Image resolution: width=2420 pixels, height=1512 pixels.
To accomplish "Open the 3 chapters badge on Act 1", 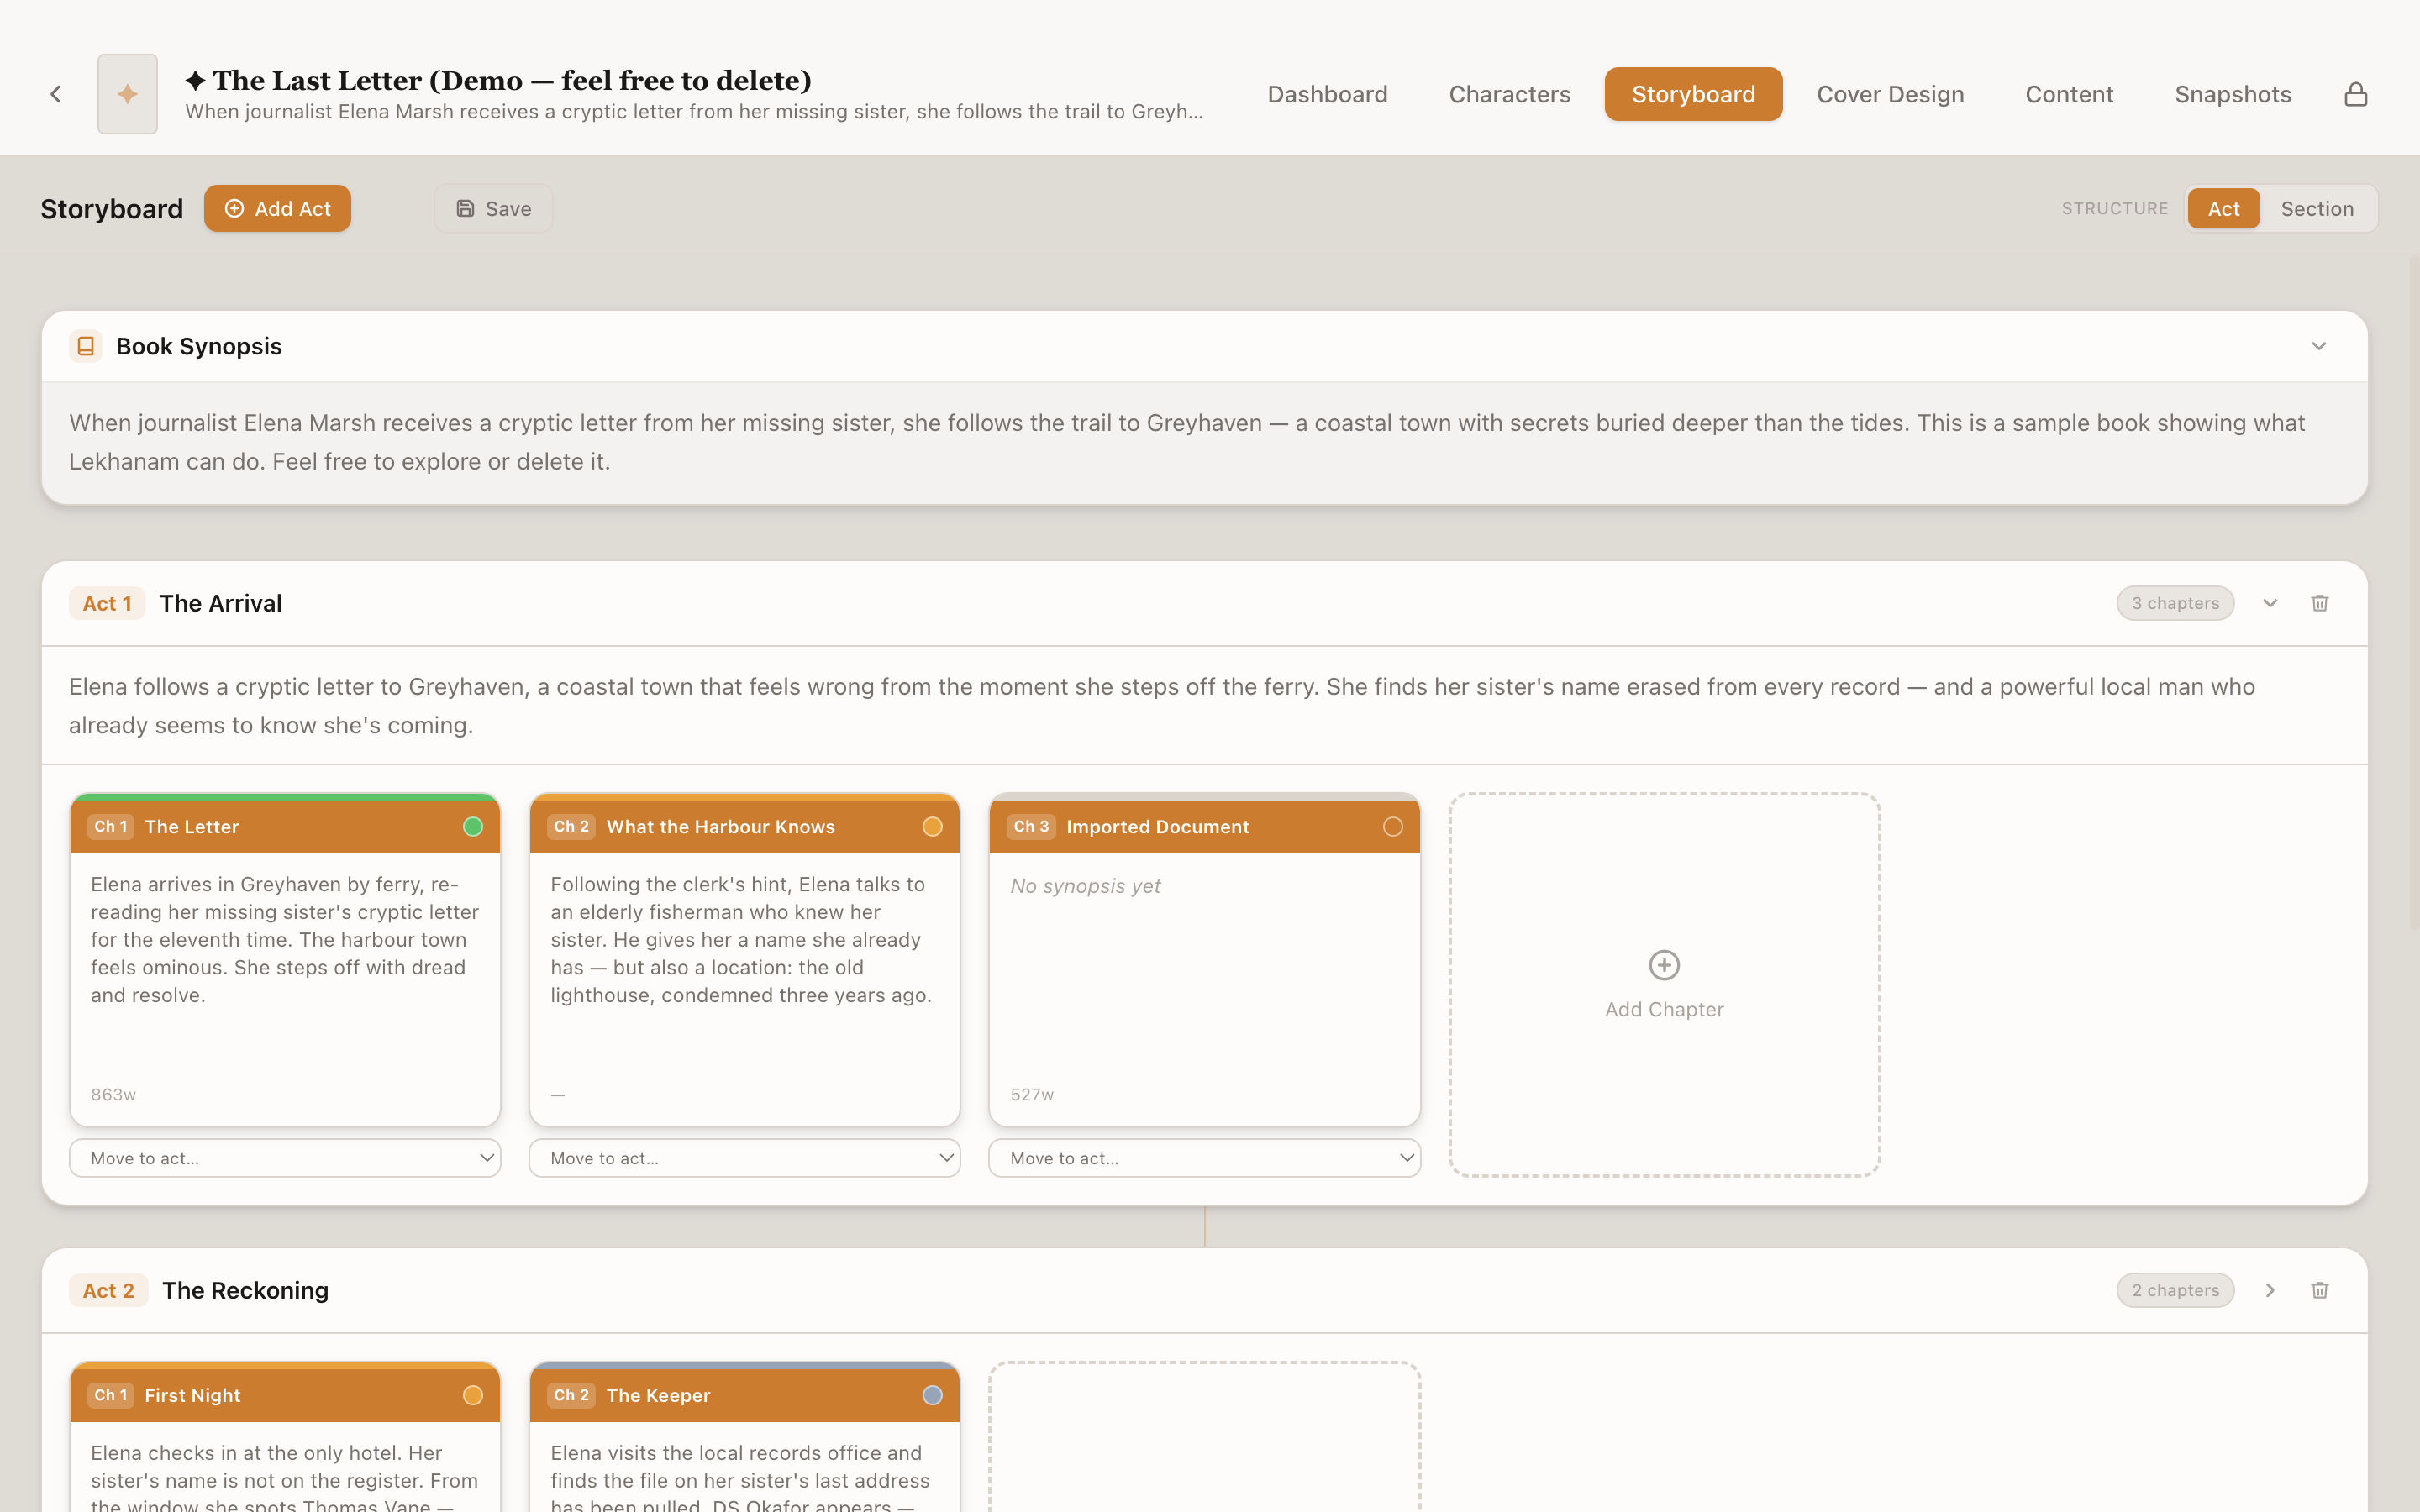I will click(2175, 603).
